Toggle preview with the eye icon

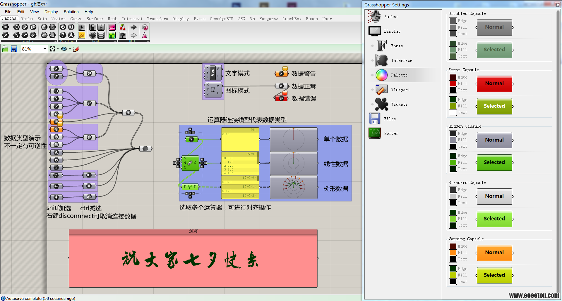coord(64,49)
